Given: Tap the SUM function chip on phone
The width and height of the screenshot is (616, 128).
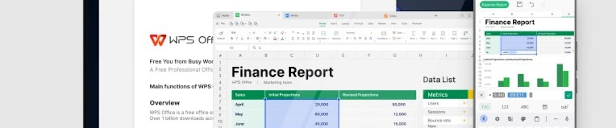Looking at the screenshot, I should tap(498, 95).
